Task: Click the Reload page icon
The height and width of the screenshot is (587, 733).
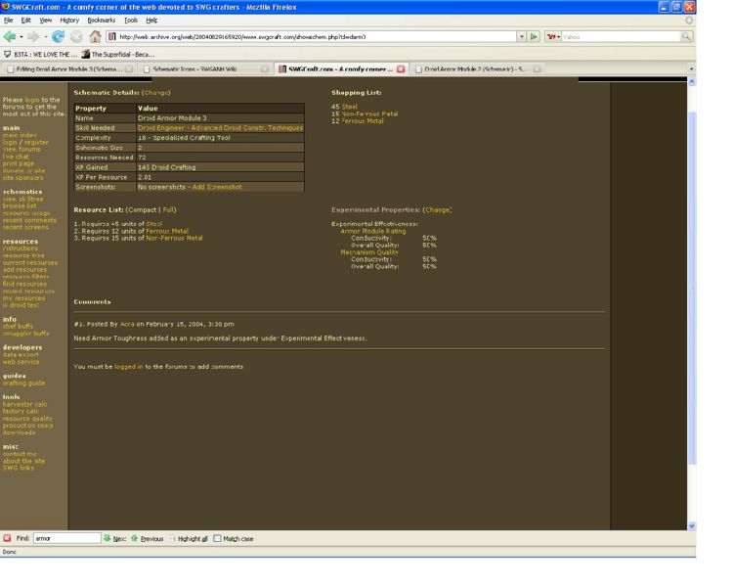Action: click(x=59, y=37)
